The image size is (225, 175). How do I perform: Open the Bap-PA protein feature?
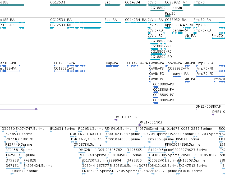113,66
